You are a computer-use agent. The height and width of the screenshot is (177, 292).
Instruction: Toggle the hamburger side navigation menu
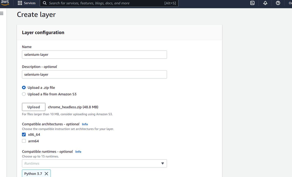pyautogui.click(x=2, y=13)
